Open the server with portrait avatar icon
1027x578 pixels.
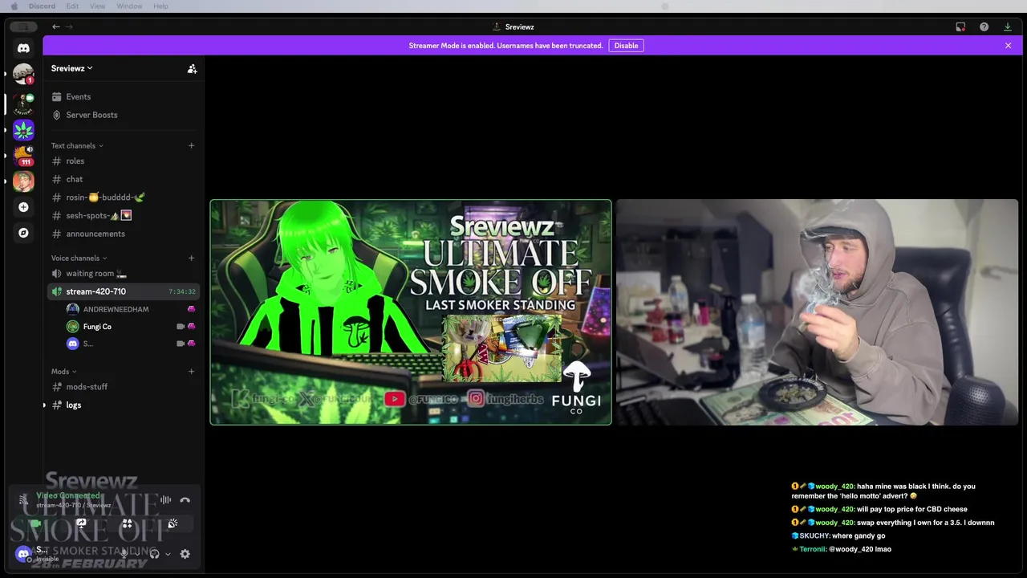click(23, 181)
